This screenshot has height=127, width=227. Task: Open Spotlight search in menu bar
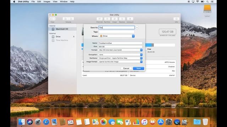pyautogui.click(x=207, y=1)
